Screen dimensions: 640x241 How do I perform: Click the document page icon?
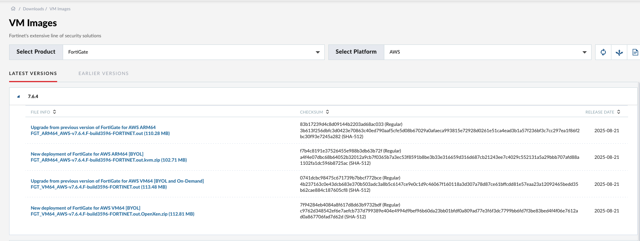(635, 52)
